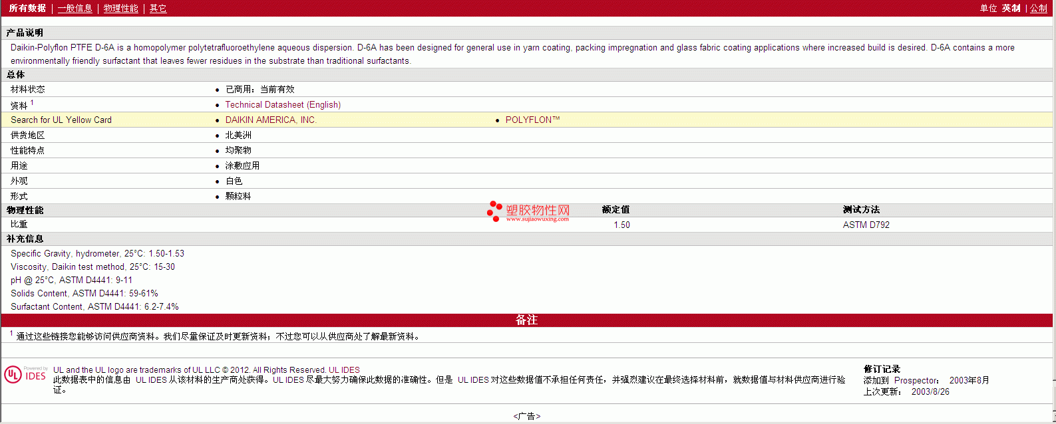Select the 颗粒料 value
This screenshot has width=1056, height=424.
238,197
